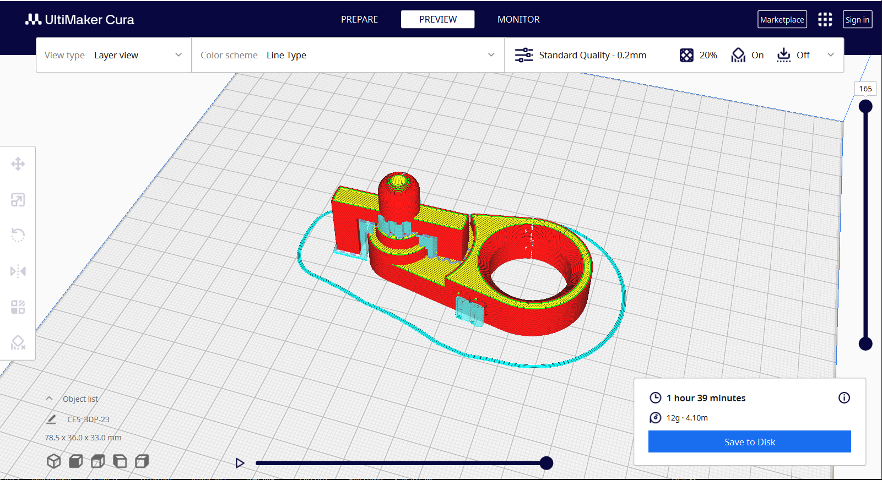Select the Scale tool in left toolbar
Screen dimensions: 882x480
tap(18, 200)
